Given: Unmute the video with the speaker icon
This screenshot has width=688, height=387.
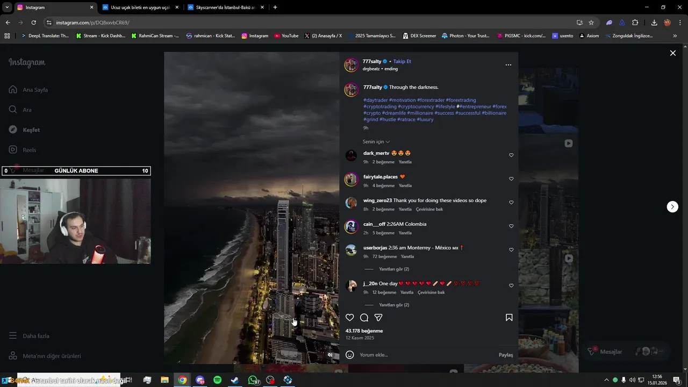Looking at the screenshot, I should pos(330,355).
